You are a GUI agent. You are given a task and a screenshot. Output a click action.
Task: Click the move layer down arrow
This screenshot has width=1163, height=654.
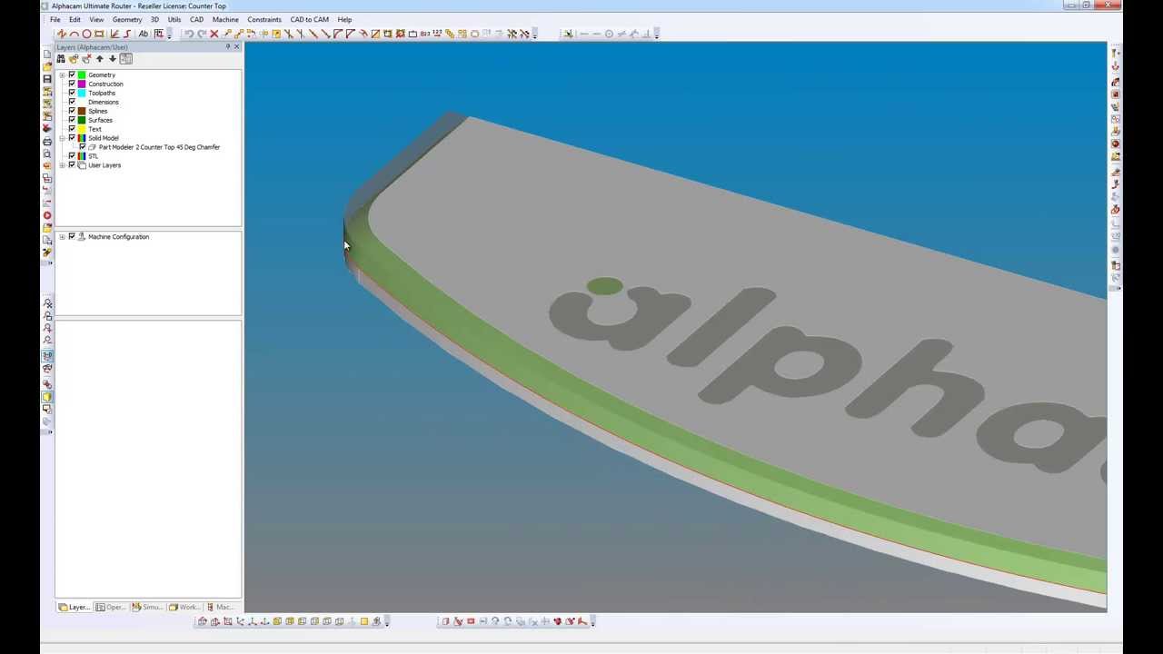[113, 59]
